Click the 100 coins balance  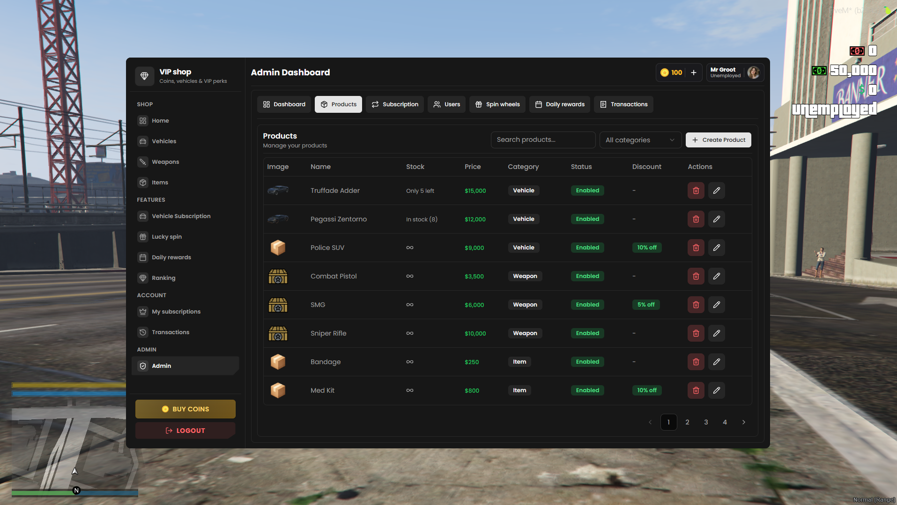point(671,73)
